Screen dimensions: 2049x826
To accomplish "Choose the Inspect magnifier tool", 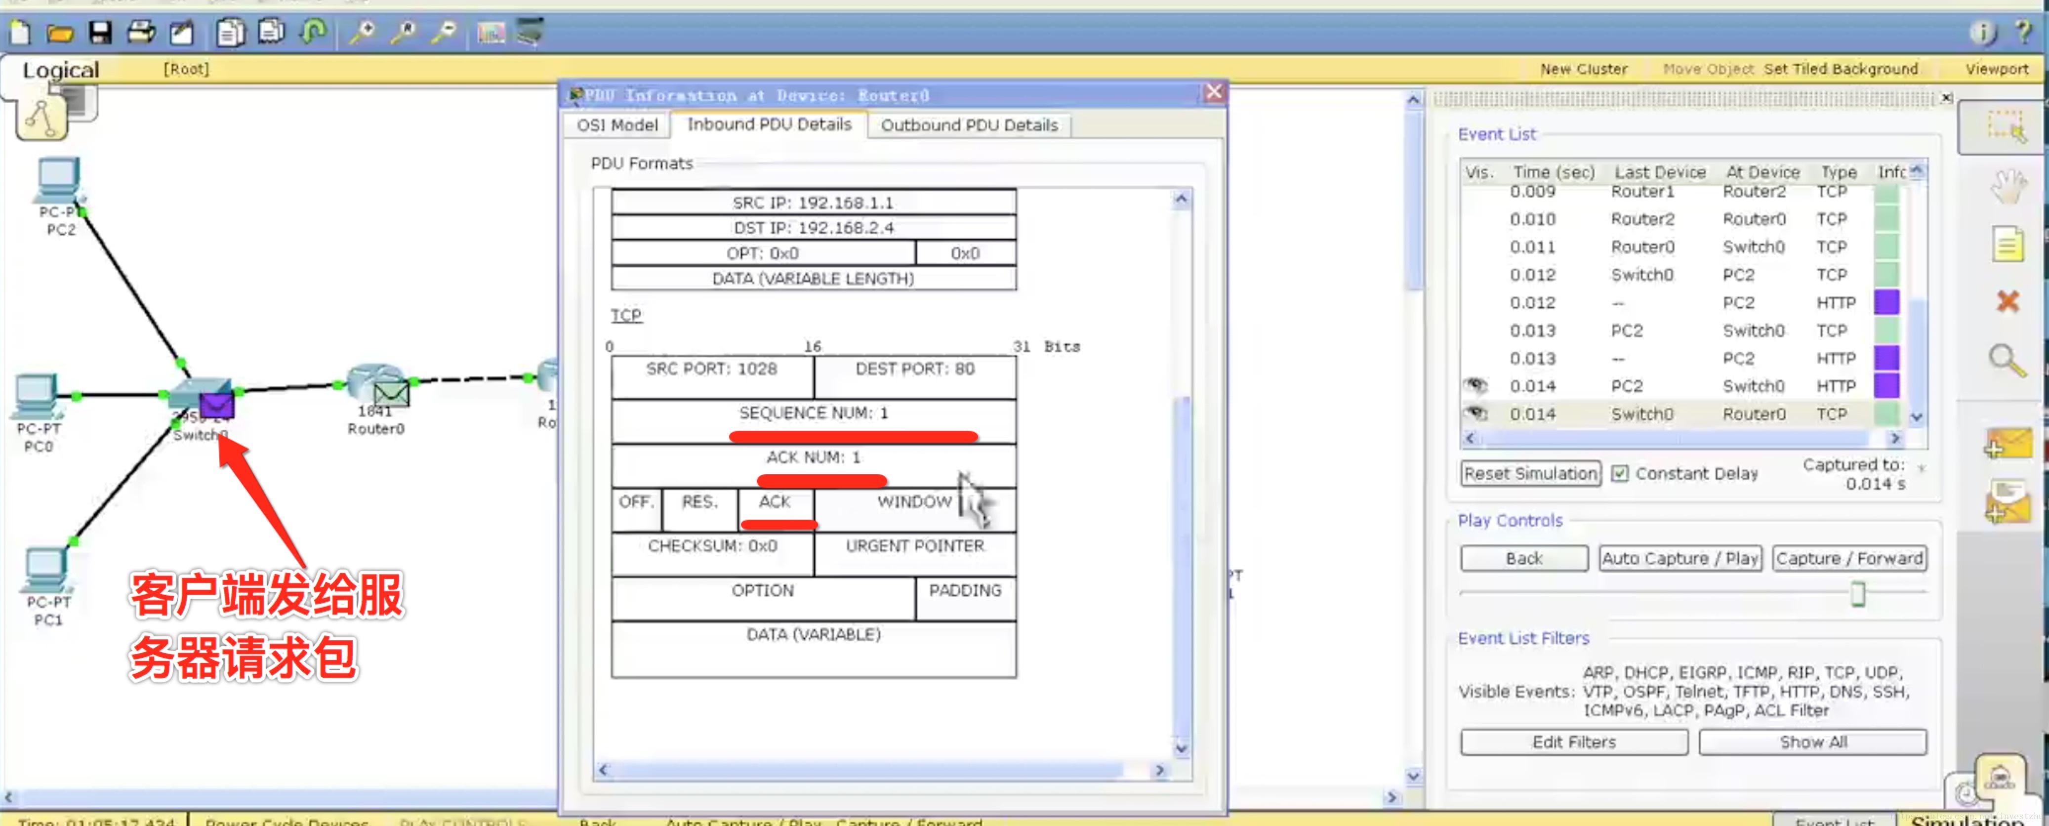I will 2008,361.
